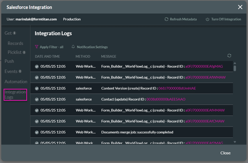248x163 pixels.
Task: Click the Close button at bottom
Action: coord(225,153)
